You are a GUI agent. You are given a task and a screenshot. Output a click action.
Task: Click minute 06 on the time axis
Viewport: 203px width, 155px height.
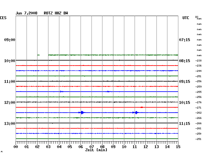81,147
